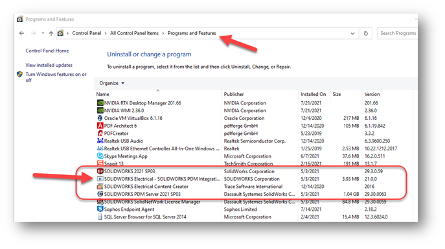Click the Forward navigation arrow

click(x=34, y=33)
